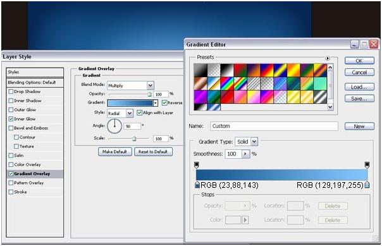Click the New gradient button
Screen dimensions: 382x246
359,126
